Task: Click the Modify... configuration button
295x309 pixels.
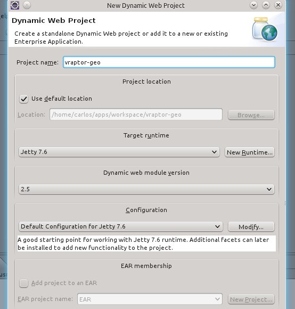Action: [x=251, y=226]
